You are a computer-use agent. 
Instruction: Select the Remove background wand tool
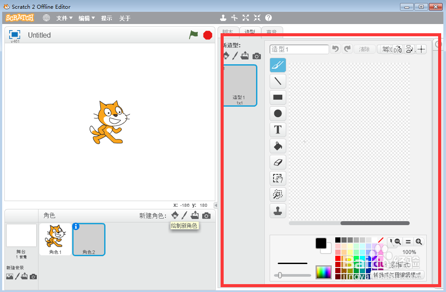pos(277,195)
